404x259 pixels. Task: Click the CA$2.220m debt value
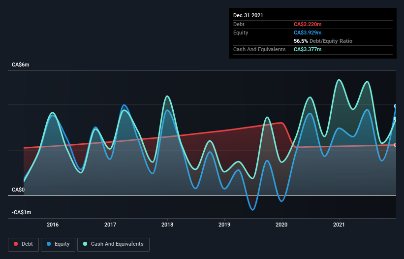[x=308, y=24]
